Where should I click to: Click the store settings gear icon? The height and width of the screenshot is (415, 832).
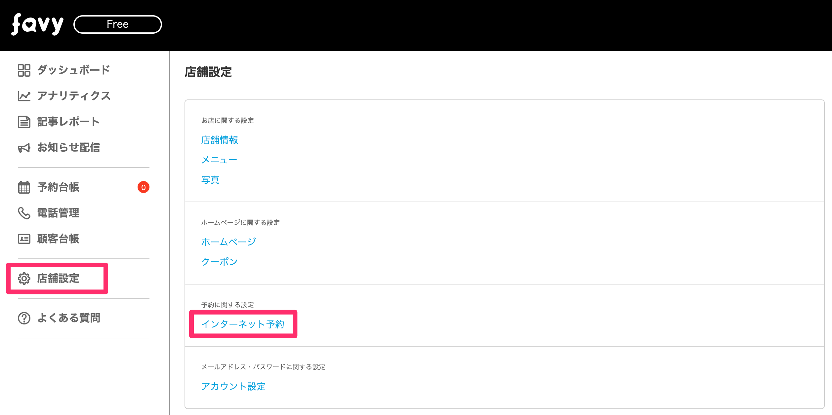coord(24,279)
